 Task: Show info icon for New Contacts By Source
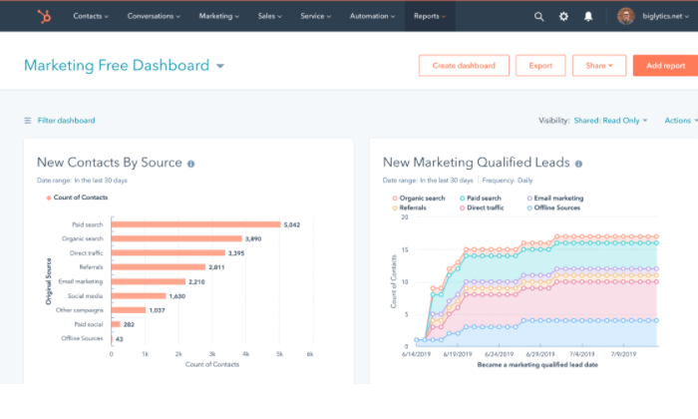[x=190, y=163]
